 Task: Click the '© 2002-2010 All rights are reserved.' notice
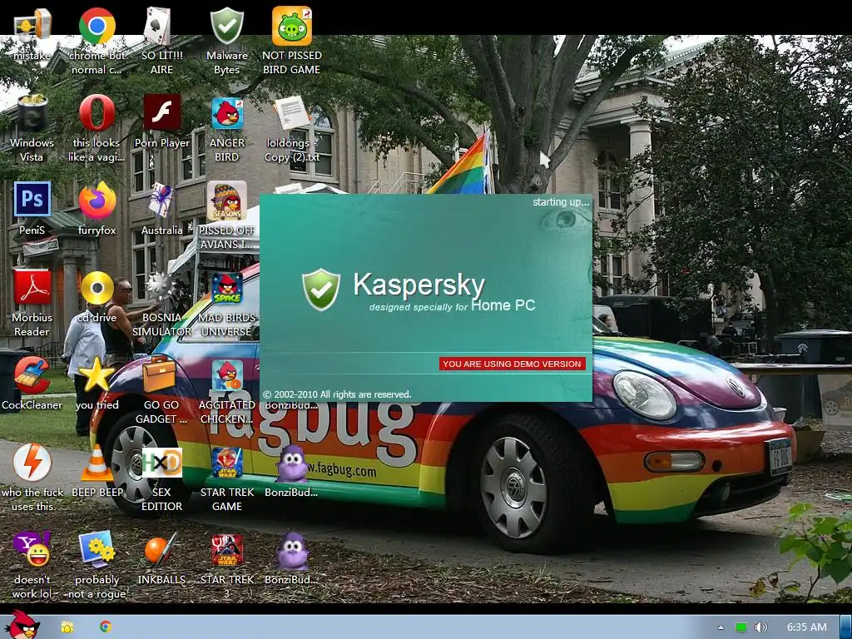[337, 394]
